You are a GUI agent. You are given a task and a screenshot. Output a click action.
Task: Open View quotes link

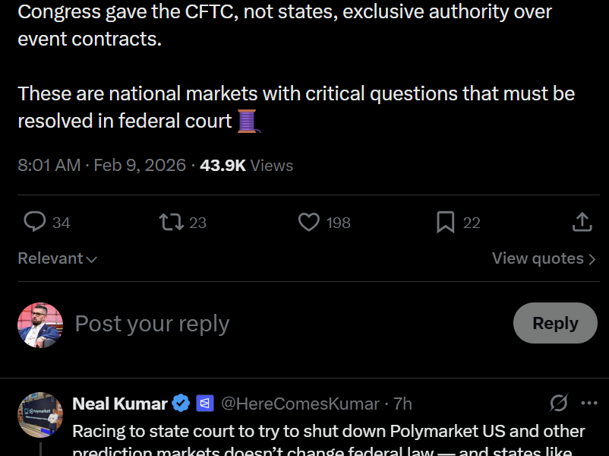(x=544, y=258)
